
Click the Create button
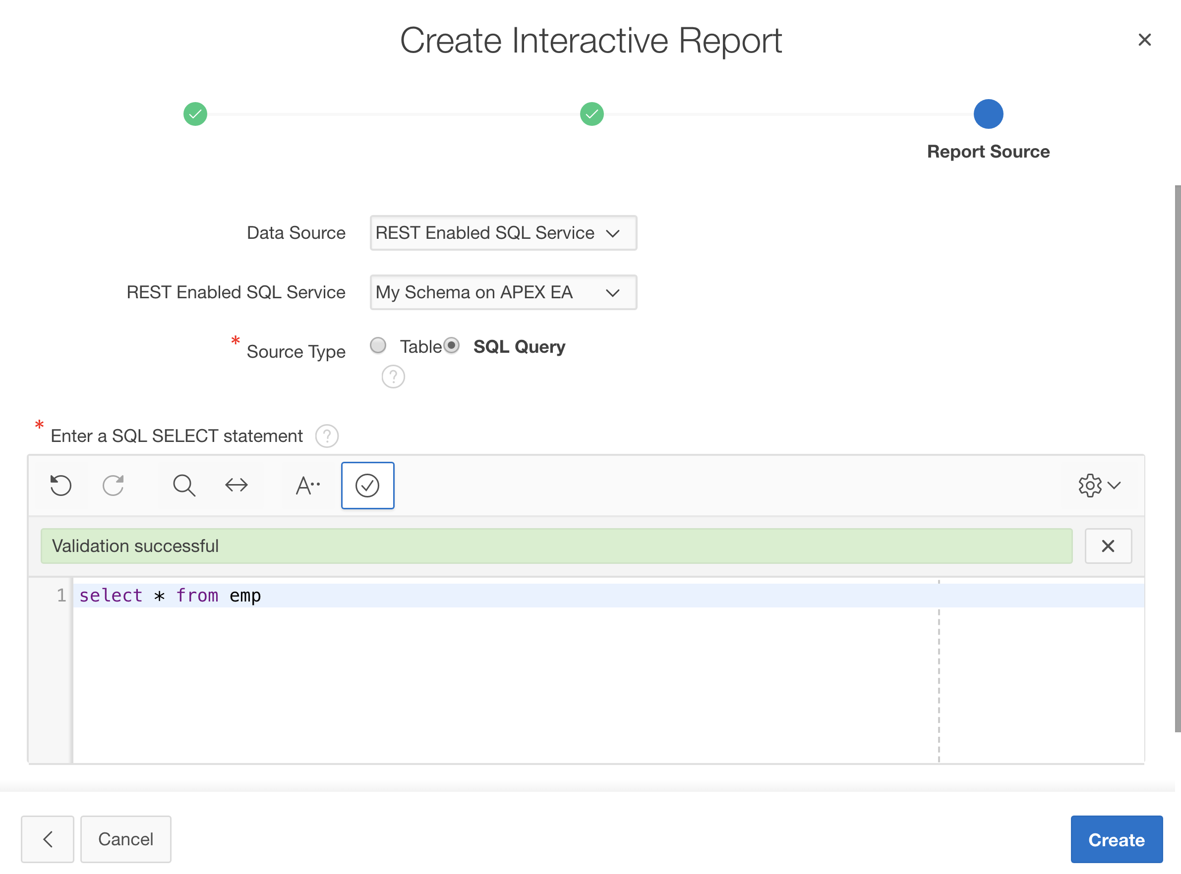1116,839
